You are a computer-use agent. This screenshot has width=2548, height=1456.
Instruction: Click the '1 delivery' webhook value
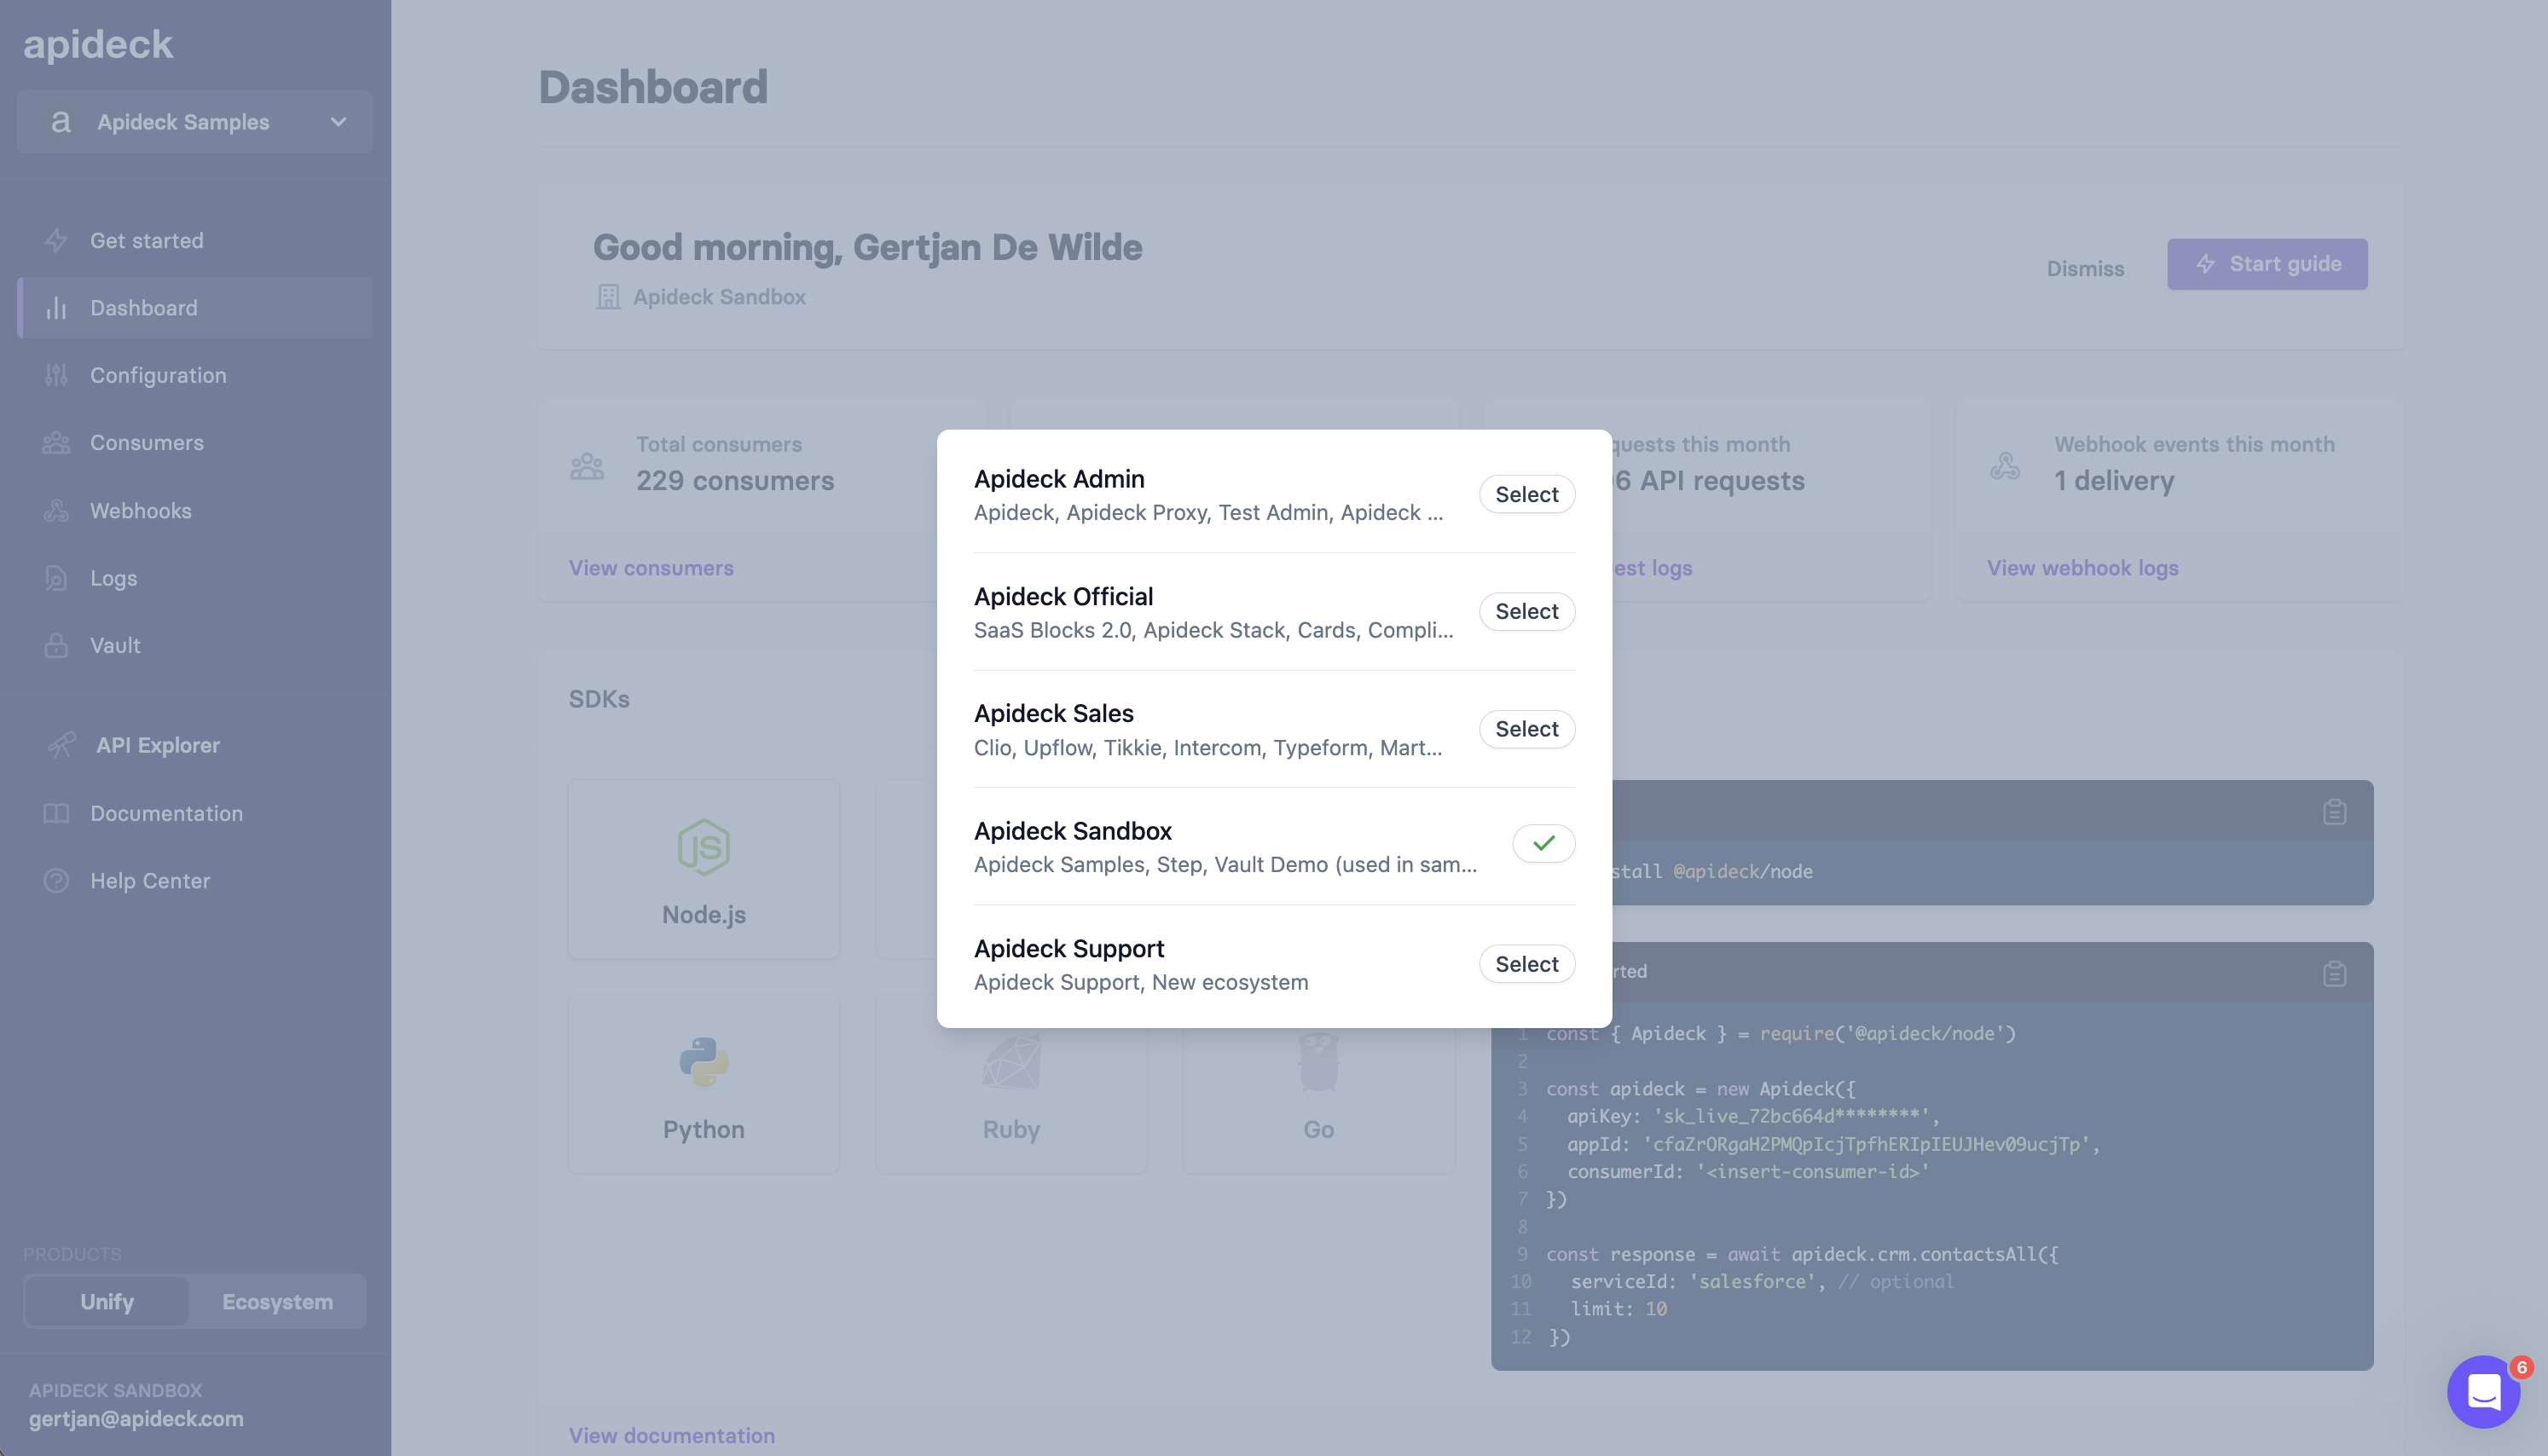[2114, 481]
